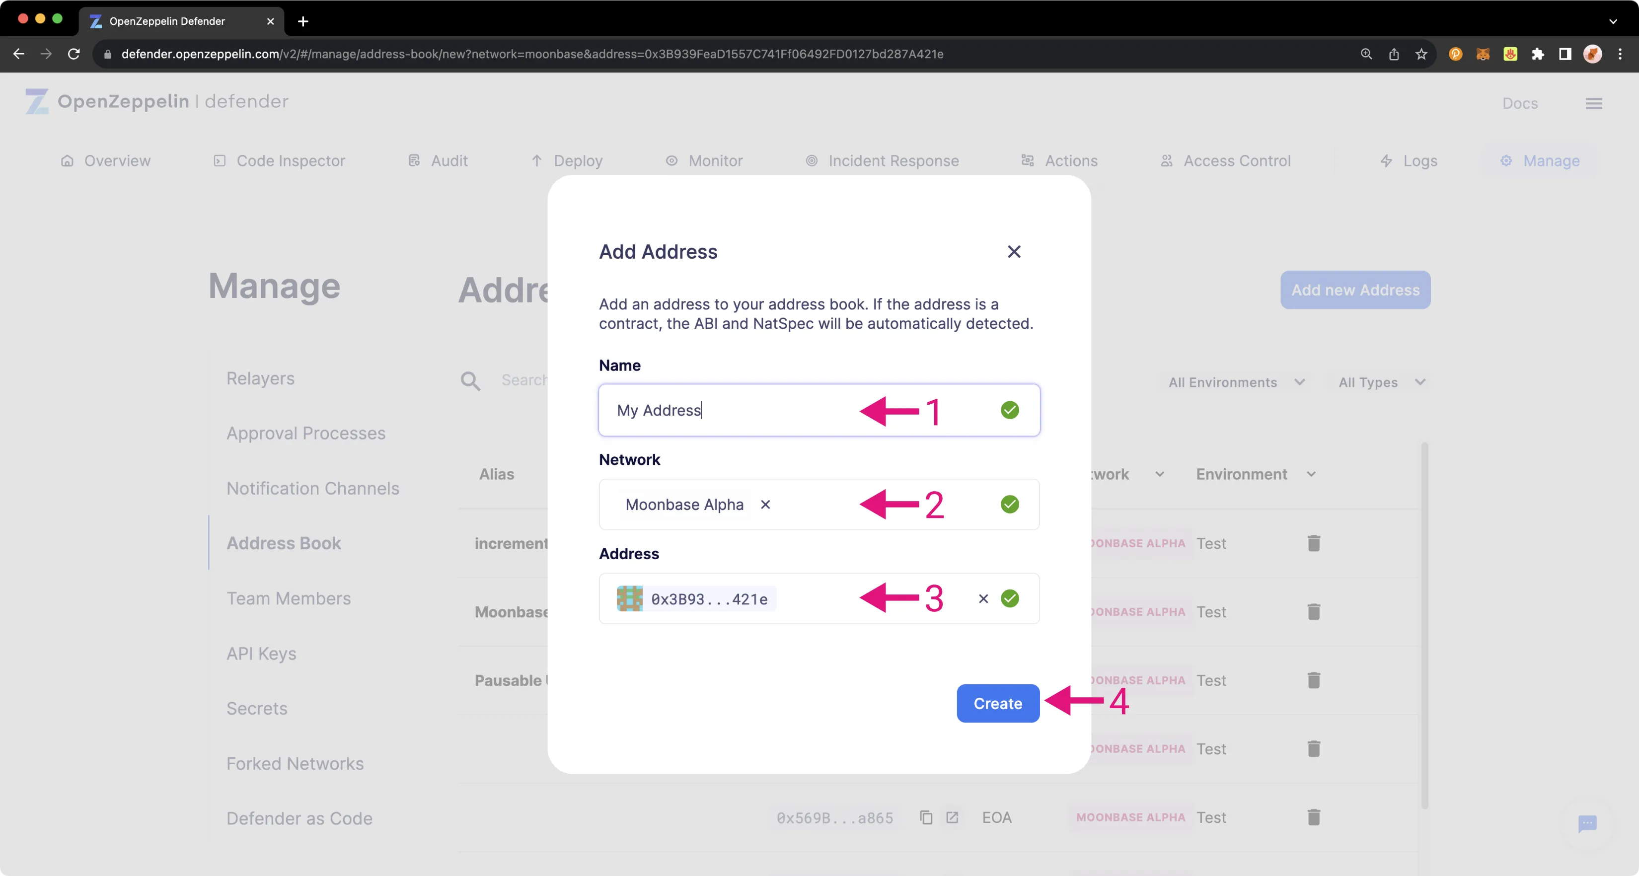Click the Code Inspector icon
This screenshot has width=1639, height=876.
click(219, 160)
